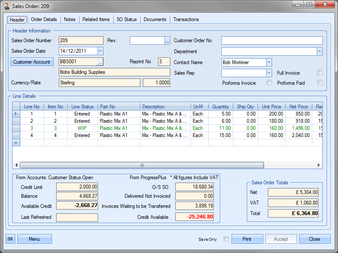Click the Customer Account button
Image resolution: width=338 pixels, height=253 pixels.
pos(32,62)
